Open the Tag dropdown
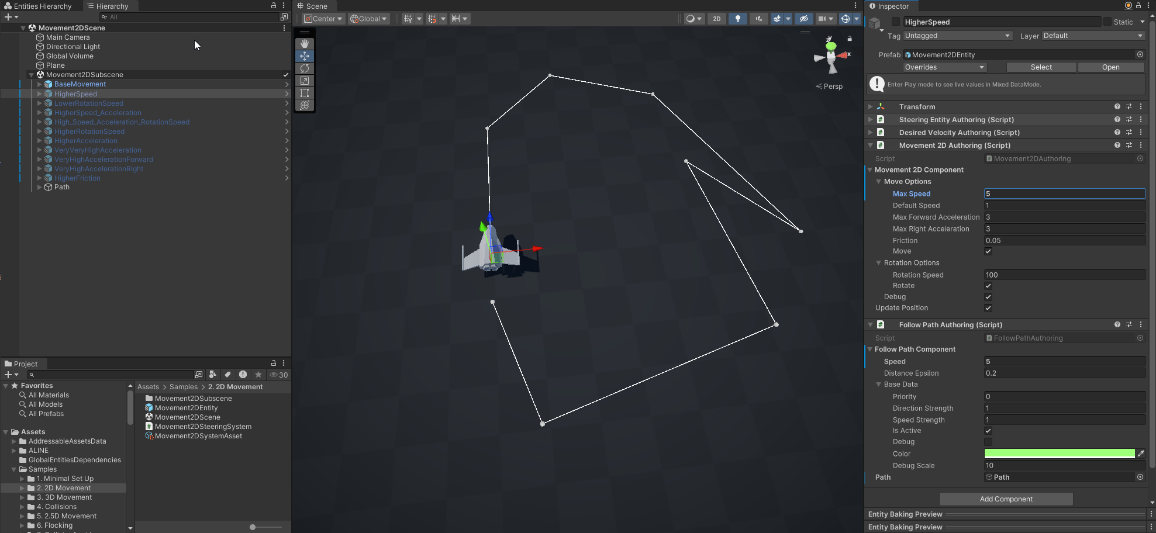The height and width of the screenshot is (533, 1156). pyautogui.click(x=957, y=36)
